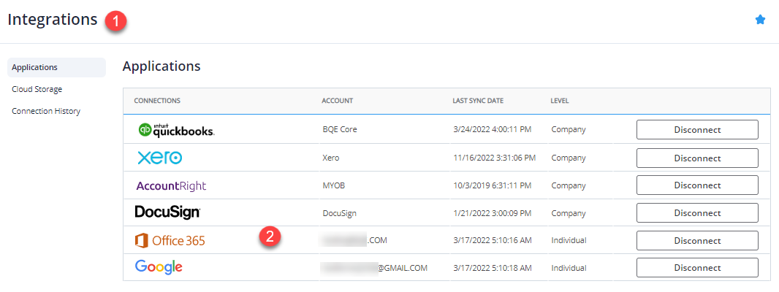The width and height of the screenshot is (779, 292).
Task: Click the MYOB account cell
Action: point(333,185)
